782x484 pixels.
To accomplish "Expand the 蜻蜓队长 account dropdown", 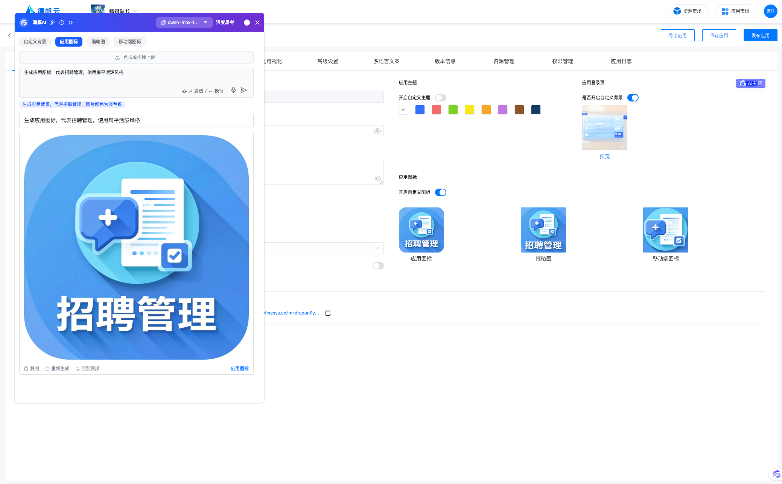I will [135, 11].
